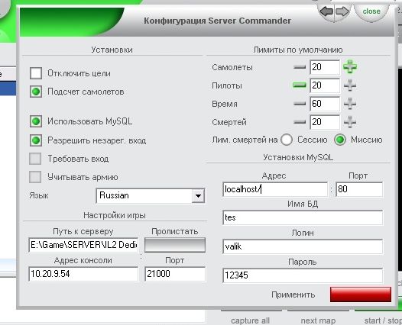Decrease the Самолеты limit with minus

click(x=300, y=67)
